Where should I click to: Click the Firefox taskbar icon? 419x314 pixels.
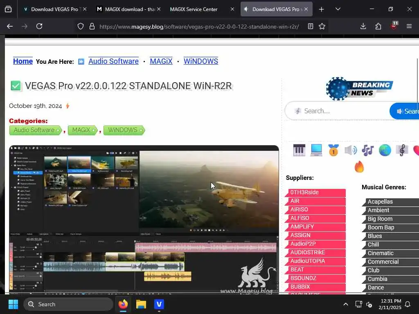pos(123,304)
